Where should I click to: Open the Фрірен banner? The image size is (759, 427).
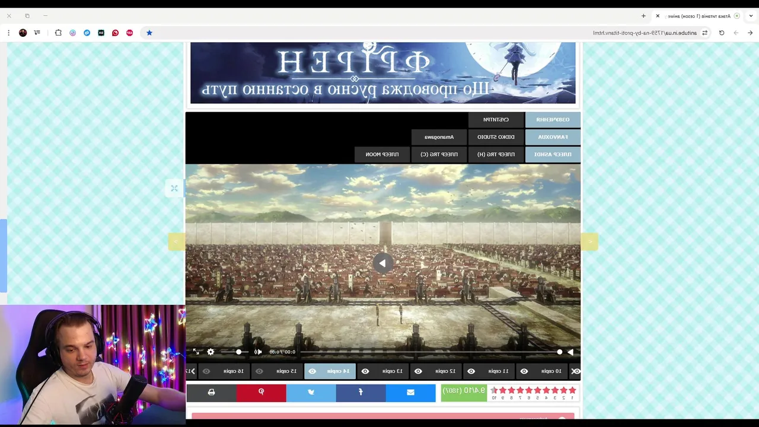coord(382,72)
